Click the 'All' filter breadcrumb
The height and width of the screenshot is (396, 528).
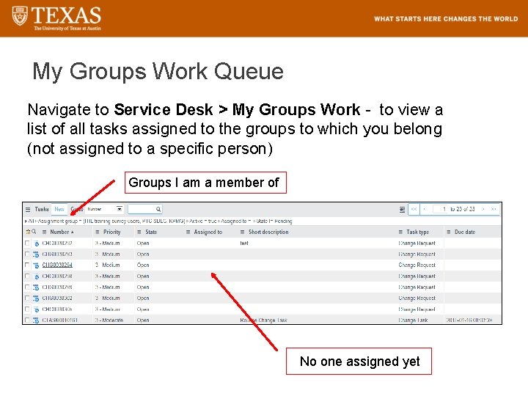(x=32, y=221)
